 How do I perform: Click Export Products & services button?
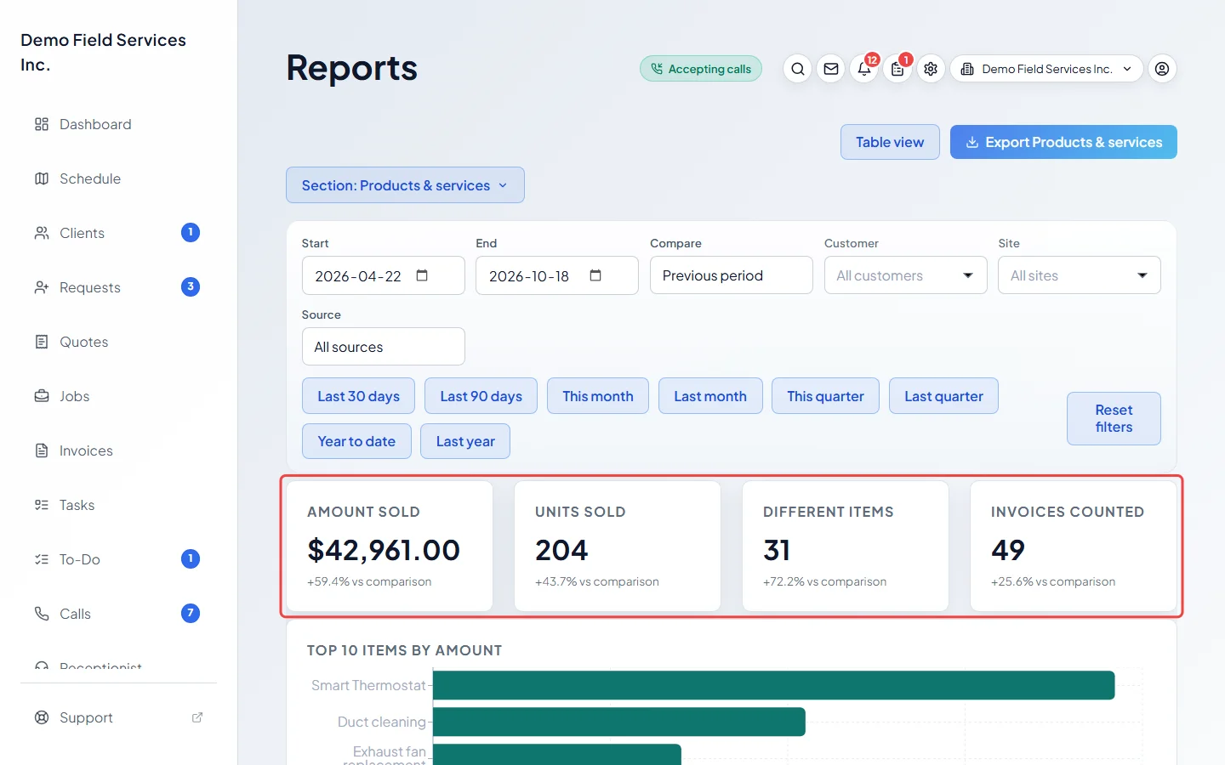coord(1063,142)
